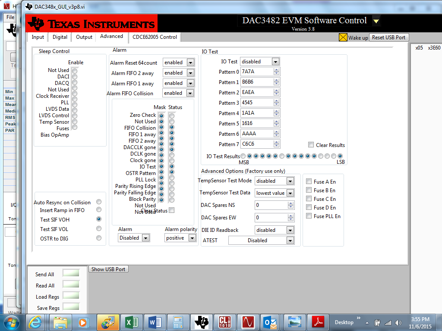
Task: Switch to the Digital tab
Action: [x=60, y=37]
